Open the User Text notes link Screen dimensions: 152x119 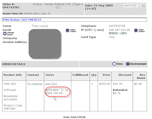[51, 84]
